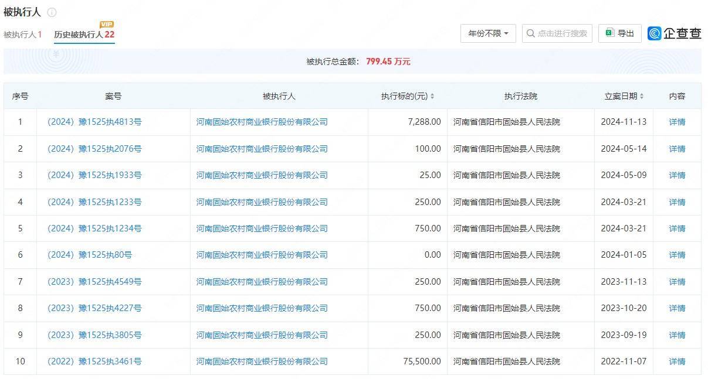This screenshot has width=708, height=379.
Task: Open 河南固始农村商业银行 company link in row 6
Action: 262,255
